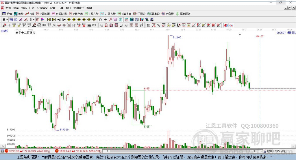
Task: Click the red target circle icon
Action: pos(59,25)
